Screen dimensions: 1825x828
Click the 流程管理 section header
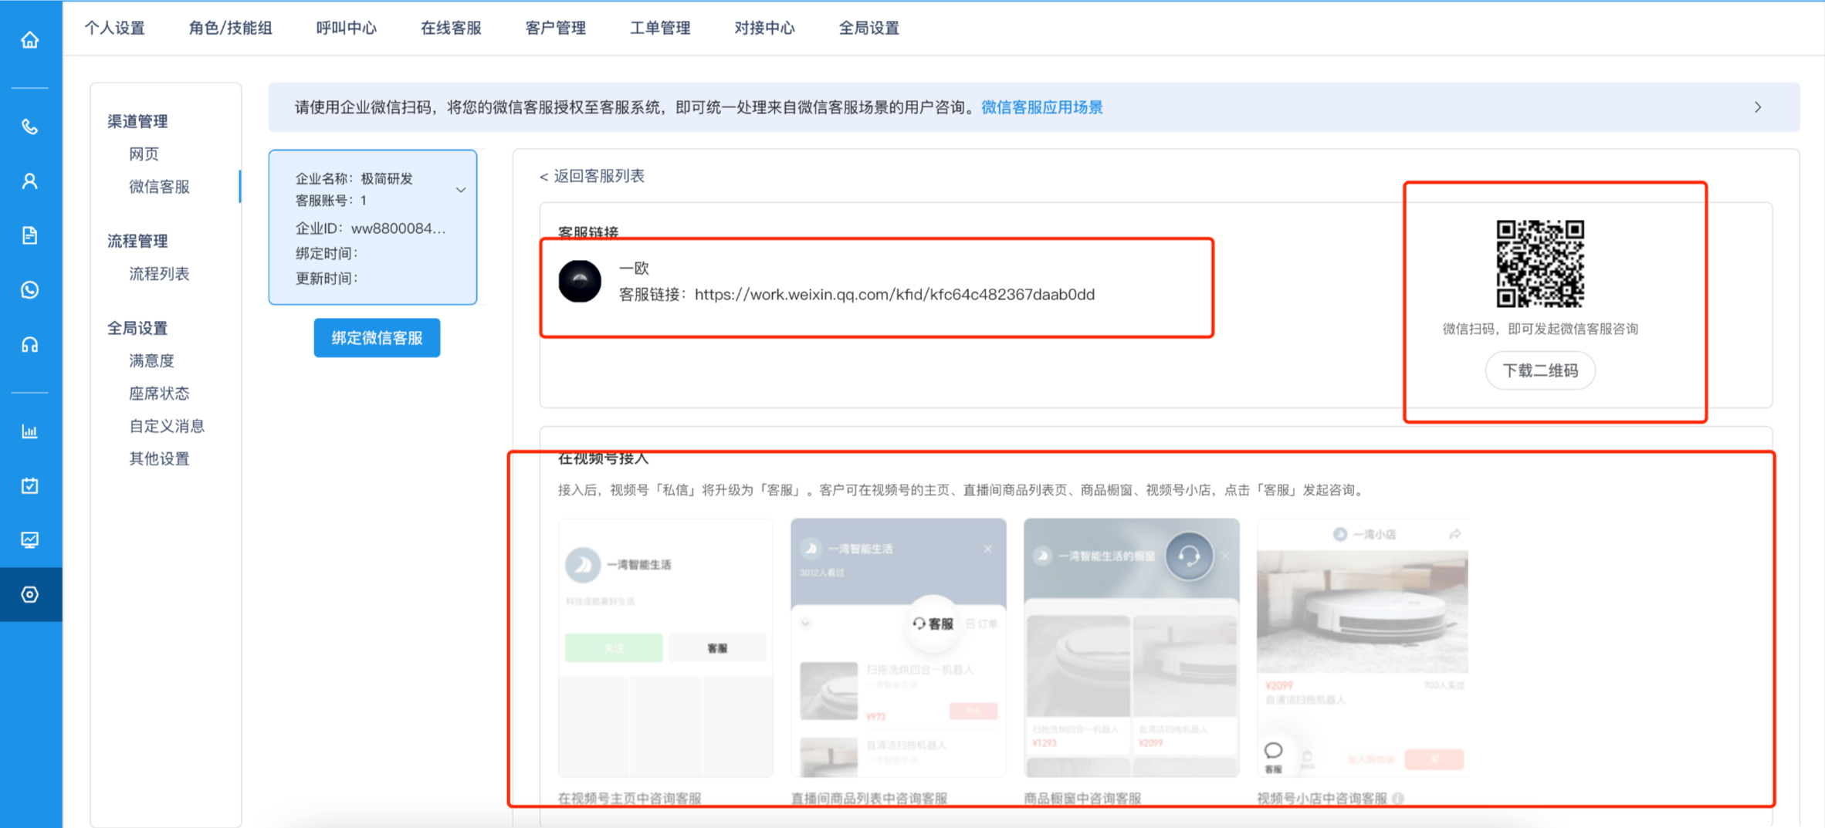click(x=137, y=241)
